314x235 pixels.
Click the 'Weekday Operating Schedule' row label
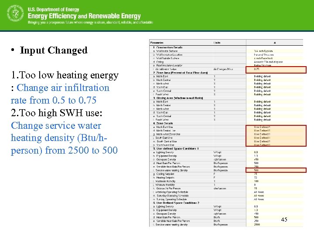pos(172,192)
